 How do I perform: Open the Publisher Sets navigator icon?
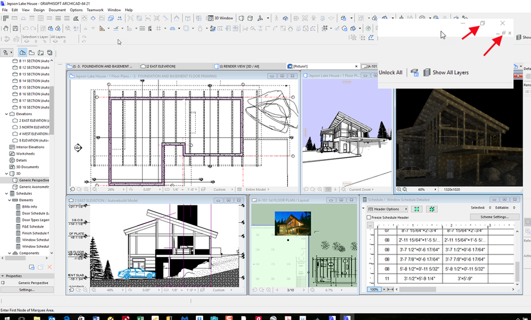[49, 52]
